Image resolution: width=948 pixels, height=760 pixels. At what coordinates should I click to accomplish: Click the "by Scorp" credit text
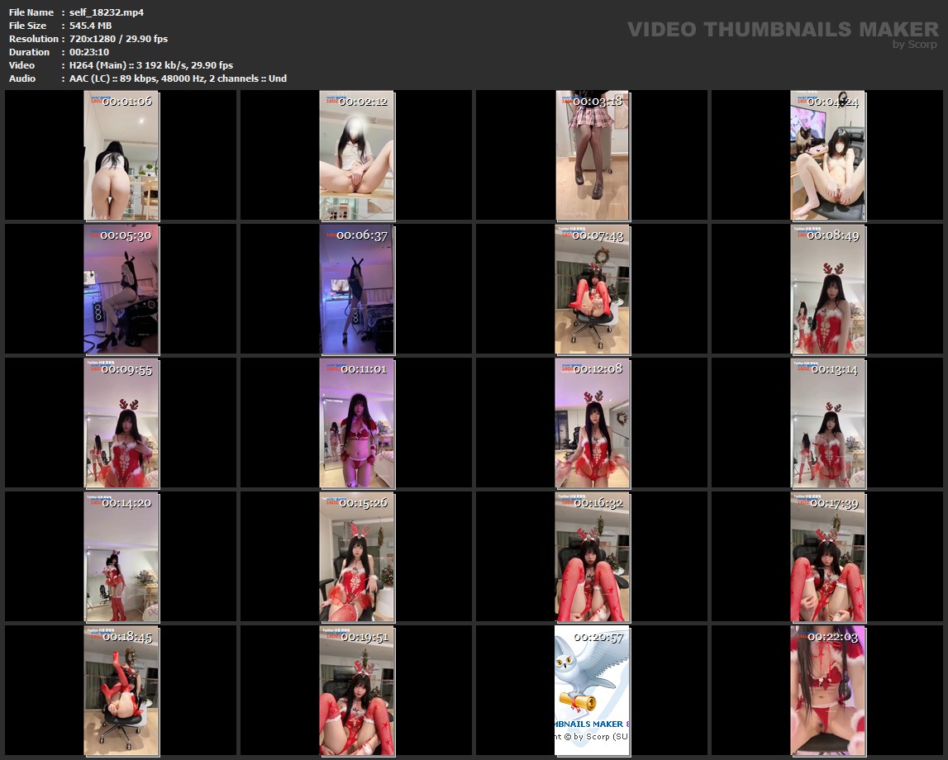915,45
